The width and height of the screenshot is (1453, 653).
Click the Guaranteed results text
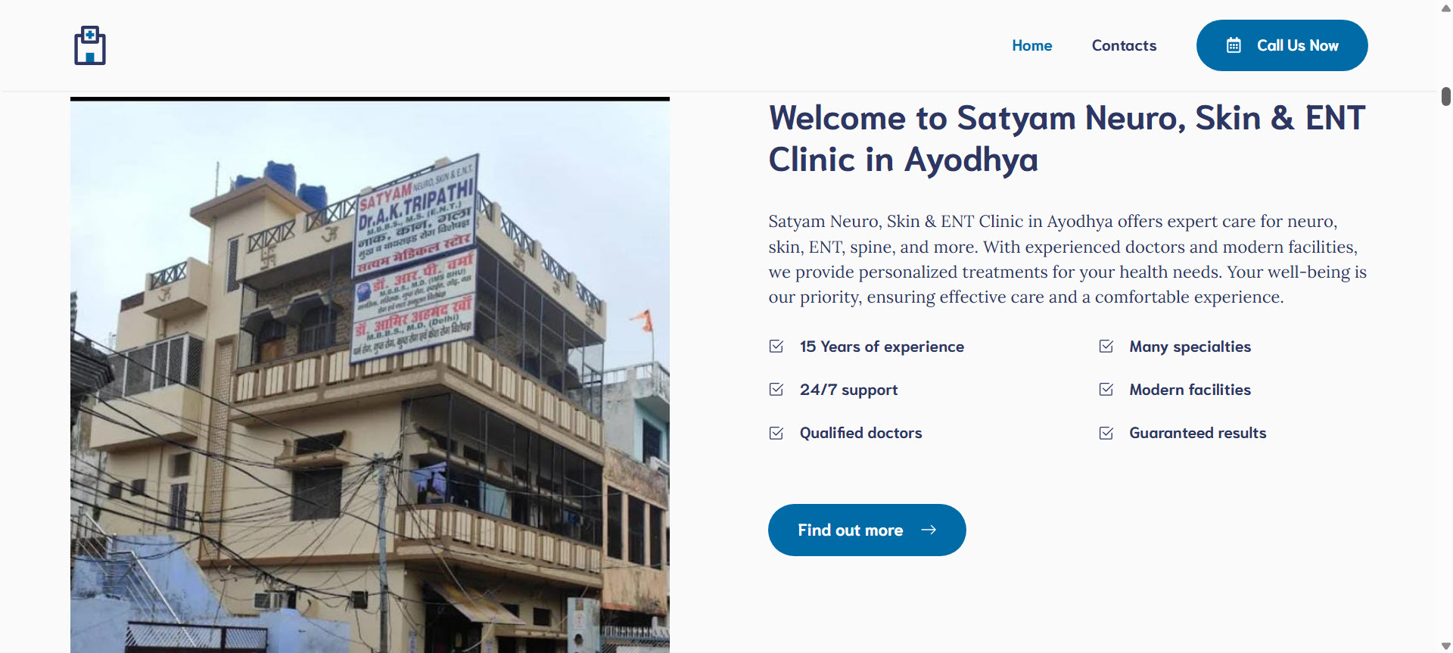[1198, 433]
